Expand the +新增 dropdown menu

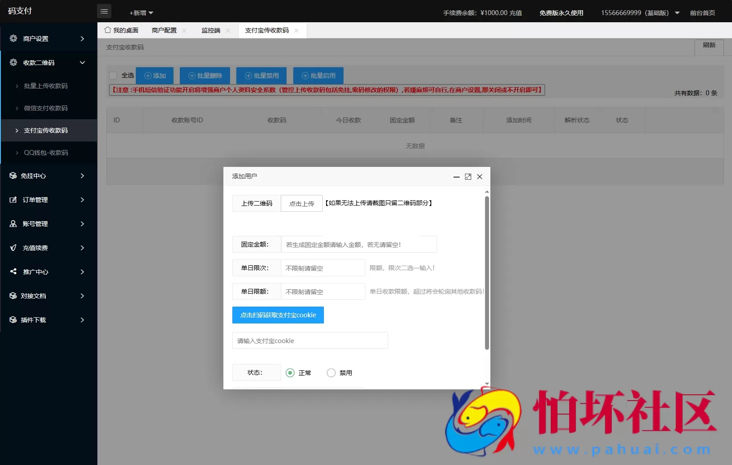(140, 12)
